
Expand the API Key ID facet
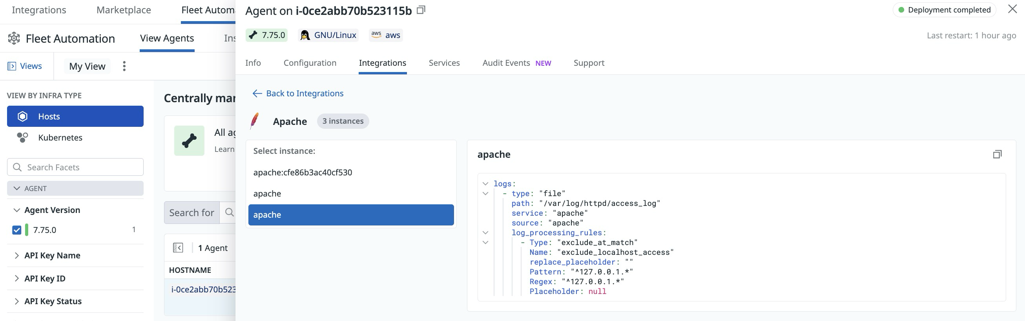tap(17, 279)
